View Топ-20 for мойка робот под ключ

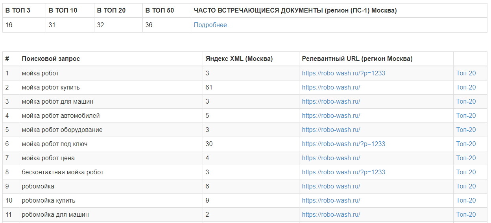pyautogui.click(x=466, y=144)
